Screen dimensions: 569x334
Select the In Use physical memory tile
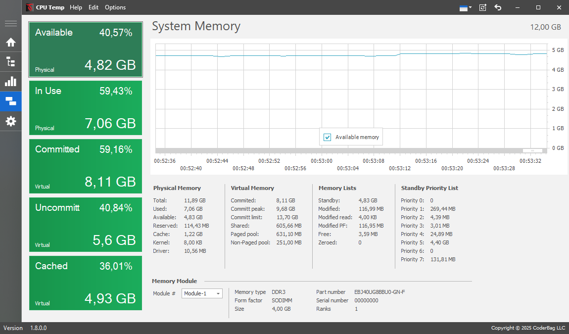[x=86, y=108]
